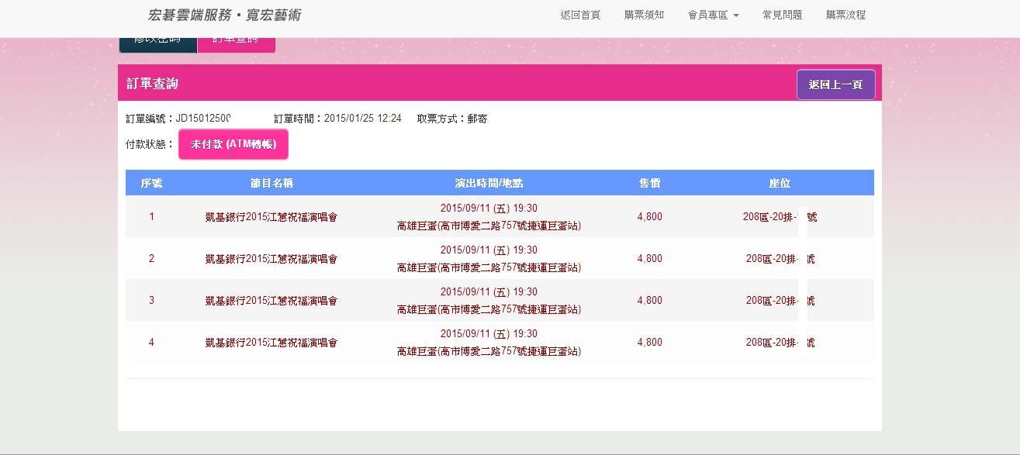Click the concert name in row 4

click(271, 343)
